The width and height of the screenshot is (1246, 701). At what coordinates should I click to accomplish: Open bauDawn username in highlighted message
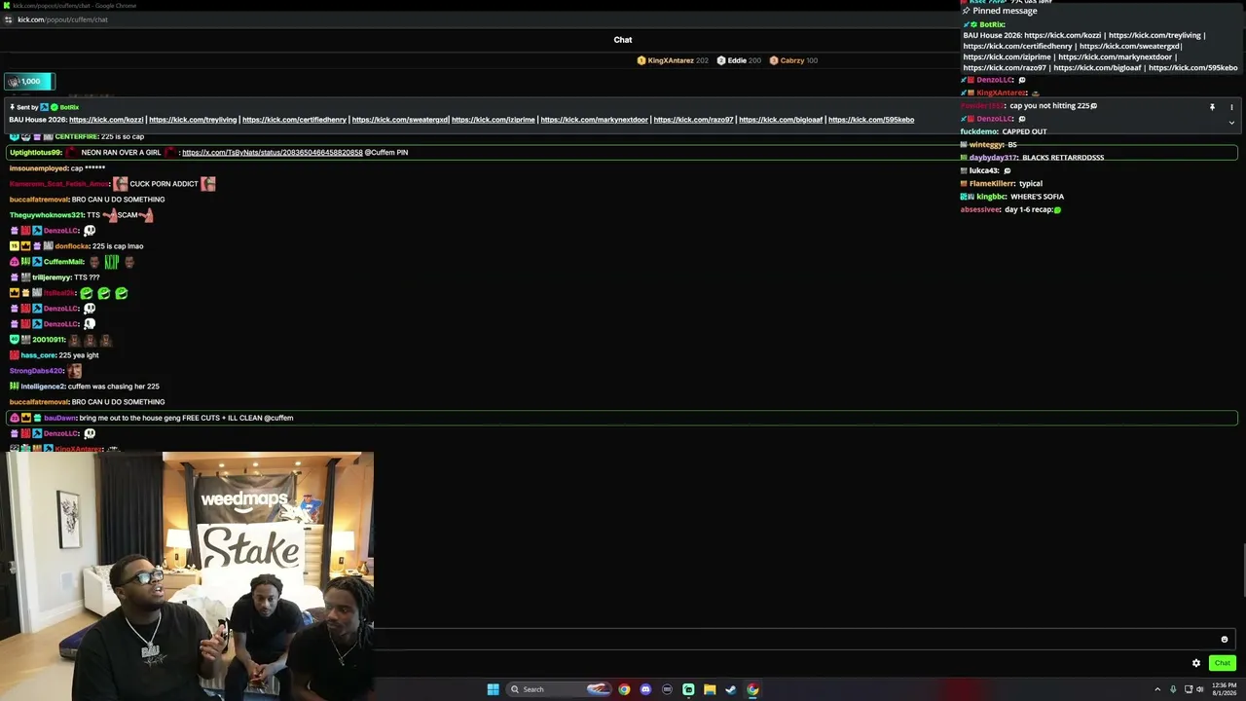[60, 418]
